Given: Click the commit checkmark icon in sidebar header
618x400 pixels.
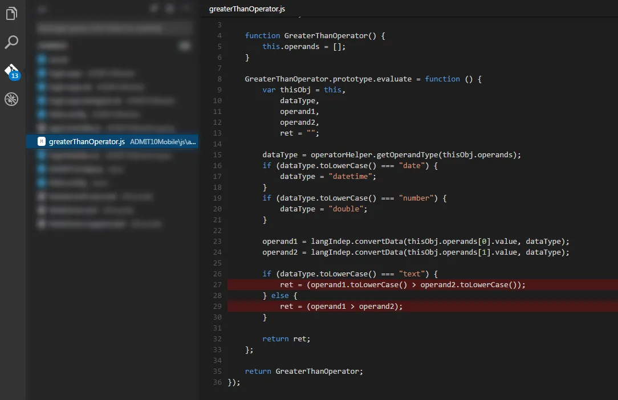Looking at the screenshot, I should tap(153, 8).
